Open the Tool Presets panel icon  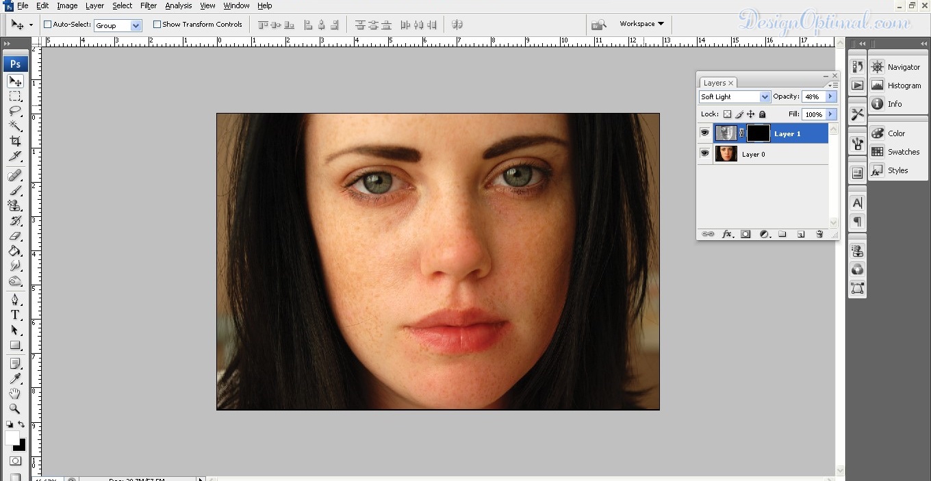[857, 114]
